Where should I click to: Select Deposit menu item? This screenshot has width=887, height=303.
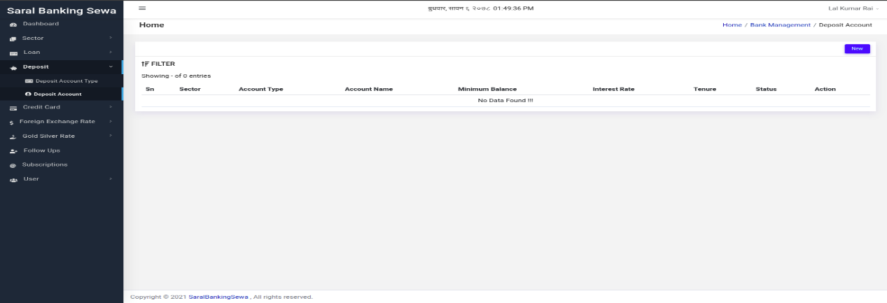[62, 66]
